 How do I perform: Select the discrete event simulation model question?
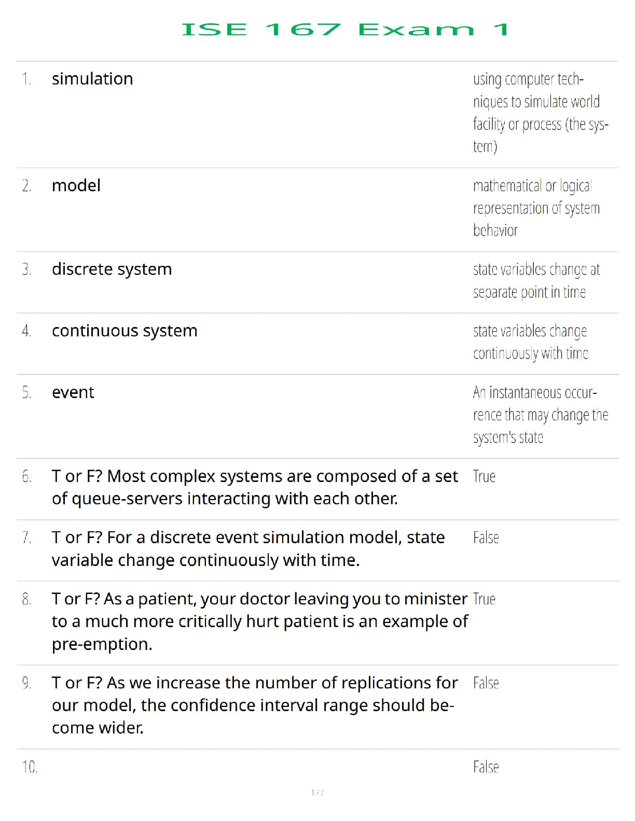click(x=248, y=548)
